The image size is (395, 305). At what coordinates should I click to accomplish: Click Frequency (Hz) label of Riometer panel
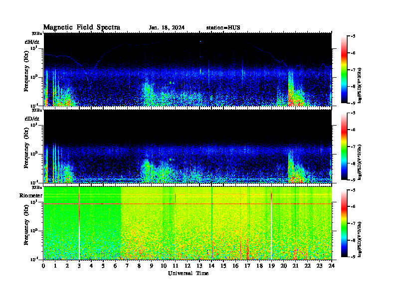(26, 225)
